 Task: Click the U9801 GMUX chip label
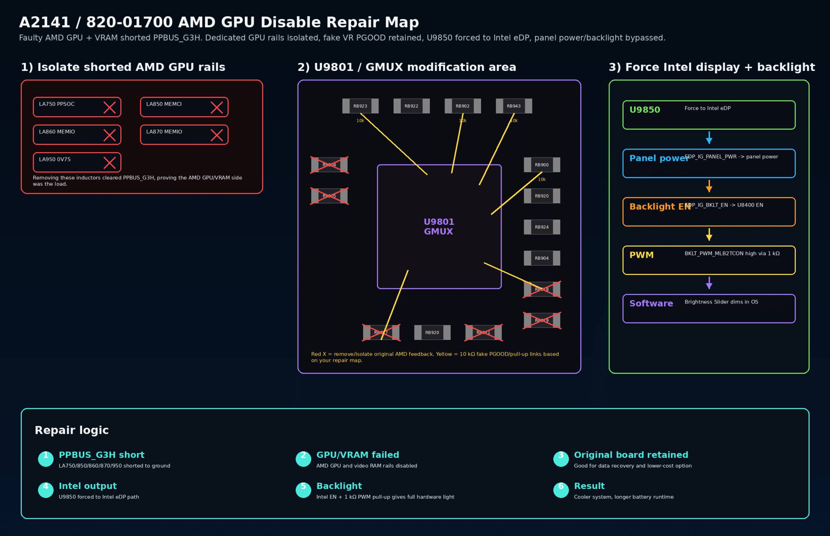point(439,226)
